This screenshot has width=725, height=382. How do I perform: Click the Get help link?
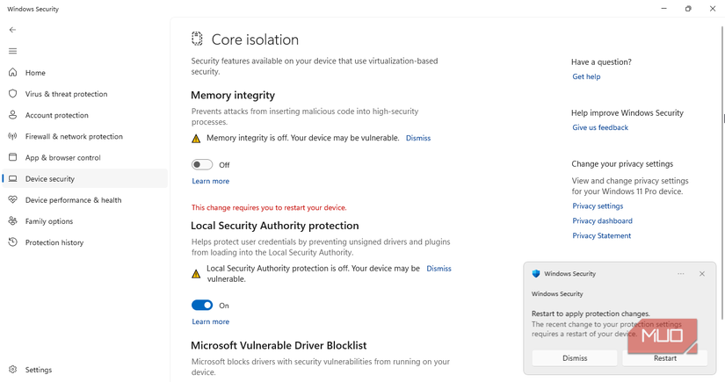pos(586,76)
